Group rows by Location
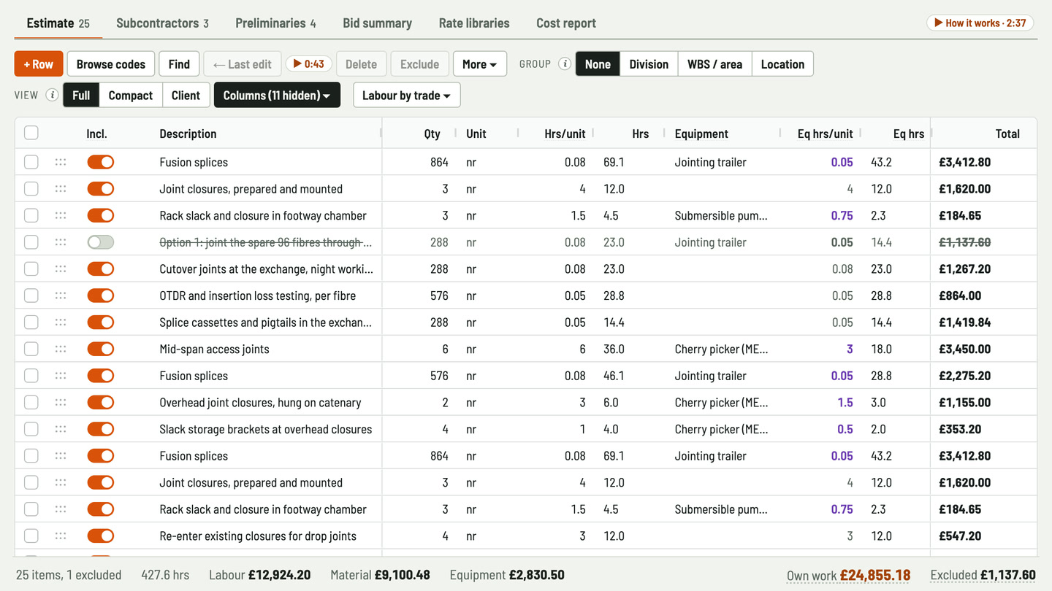The width and height of the screenshot is (1052, 591). (782, 64)
